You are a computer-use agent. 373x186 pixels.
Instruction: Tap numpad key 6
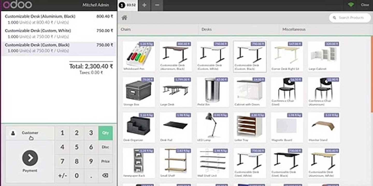click(x=91, y=147)
